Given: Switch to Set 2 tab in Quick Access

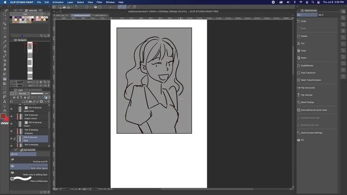Looking at the screenshot, I should pyautogui.click(x=327, y=15).
